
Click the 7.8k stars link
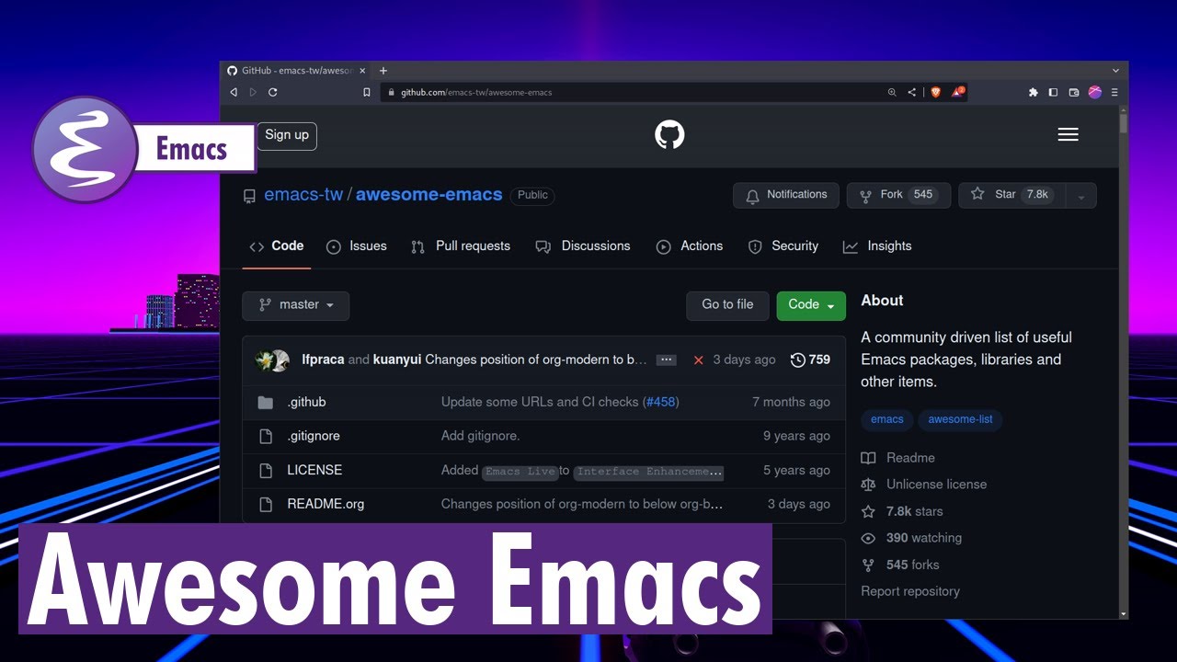[902, 511]
